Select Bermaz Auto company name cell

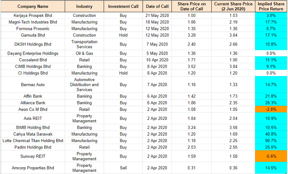(x=33, y=85)
